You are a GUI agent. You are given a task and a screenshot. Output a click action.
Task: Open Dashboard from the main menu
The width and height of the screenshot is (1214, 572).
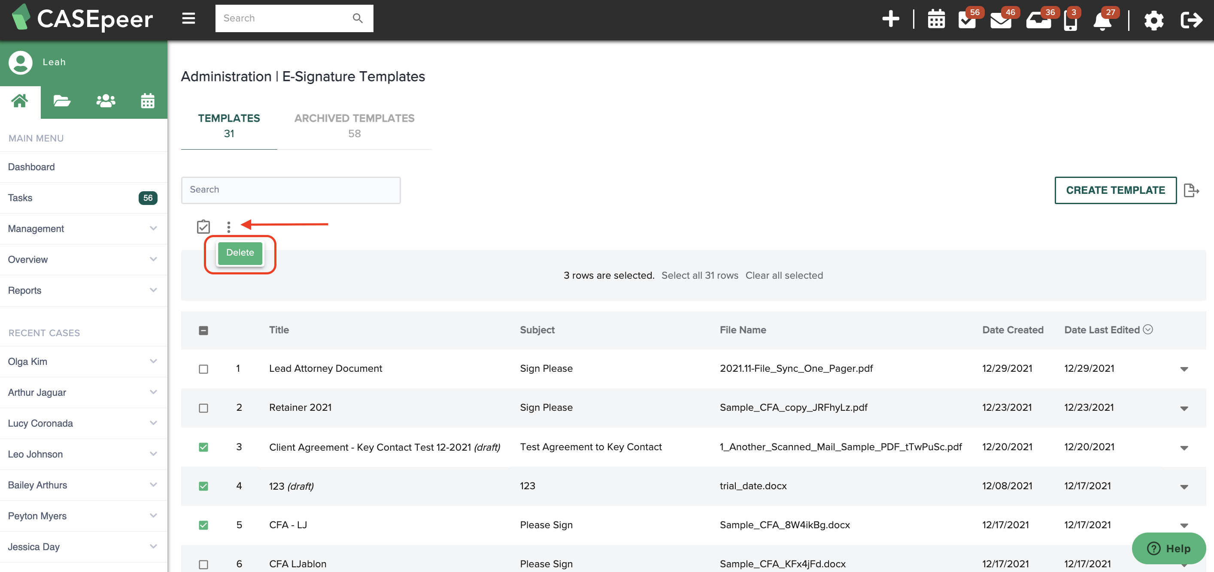pyautogui.click(x=31, y=167)
